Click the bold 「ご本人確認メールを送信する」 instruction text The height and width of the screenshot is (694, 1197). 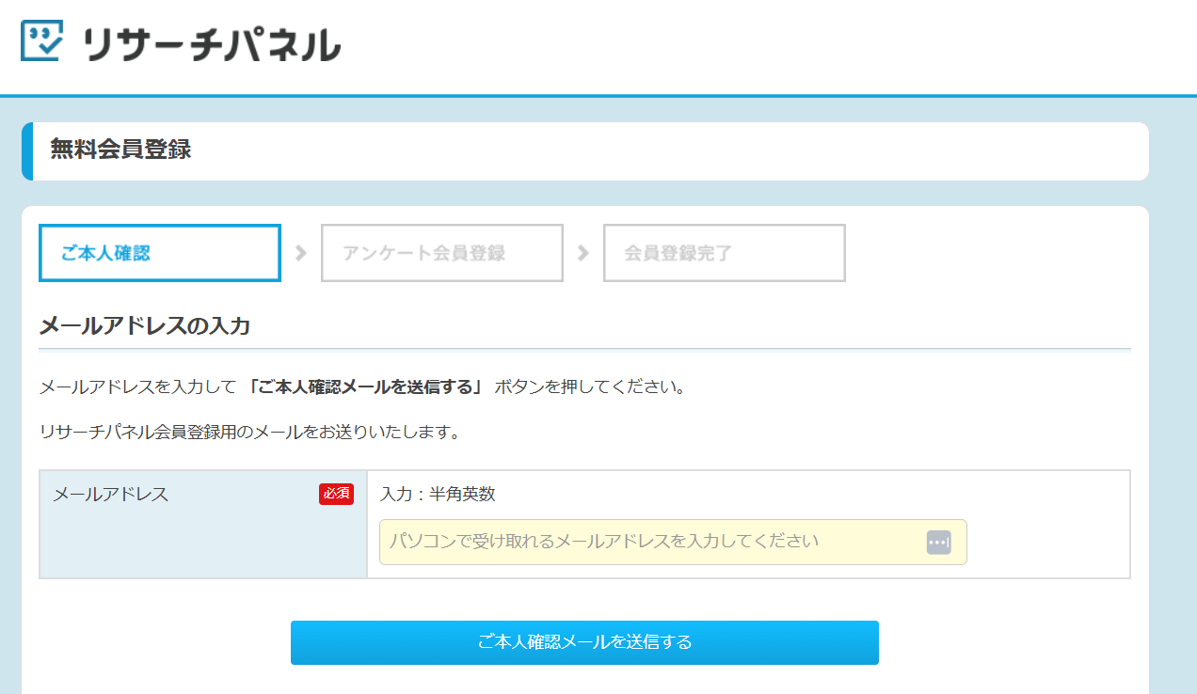tap(366, 386)
